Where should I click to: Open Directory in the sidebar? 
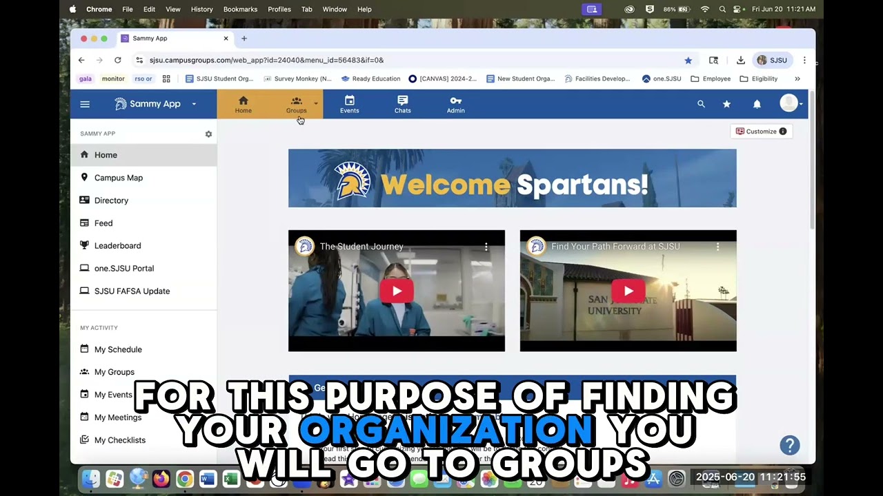(143, 200)
